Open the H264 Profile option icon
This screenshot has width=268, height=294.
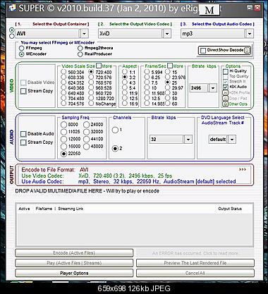[226, 92]
